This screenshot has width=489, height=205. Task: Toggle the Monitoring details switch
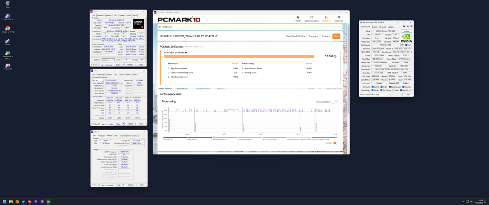coord(334,101)
